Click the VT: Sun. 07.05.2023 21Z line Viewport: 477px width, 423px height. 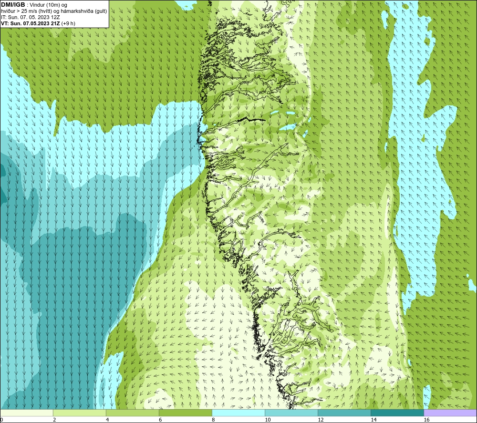pyautogui.click(x=38, y=23)
